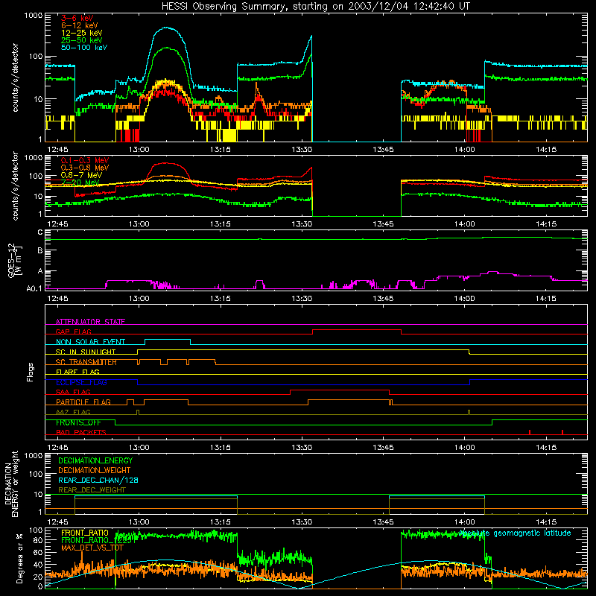Viewport: 596px width, 596px height.
Task: Select the SAA_FLAG label
Action: 73,392
